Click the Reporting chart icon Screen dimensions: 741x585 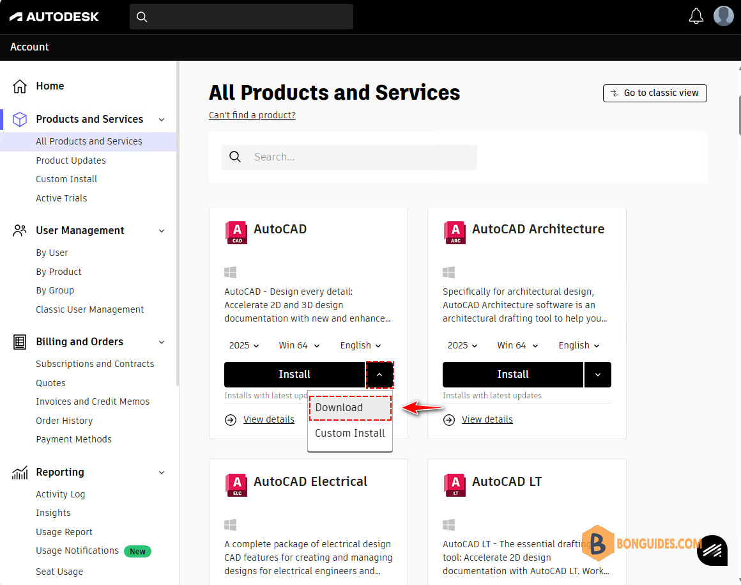tap(19, 472)
